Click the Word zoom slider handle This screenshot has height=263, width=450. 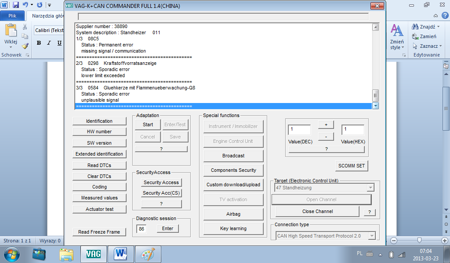point(419,240)
